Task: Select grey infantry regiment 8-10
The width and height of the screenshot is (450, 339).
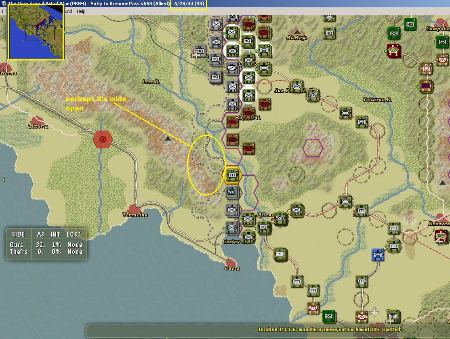Action: tap(217, 42)
